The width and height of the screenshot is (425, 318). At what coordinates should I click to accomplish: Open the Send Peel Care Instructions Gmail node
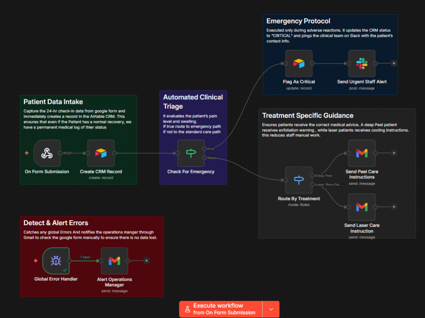(362, 153)
